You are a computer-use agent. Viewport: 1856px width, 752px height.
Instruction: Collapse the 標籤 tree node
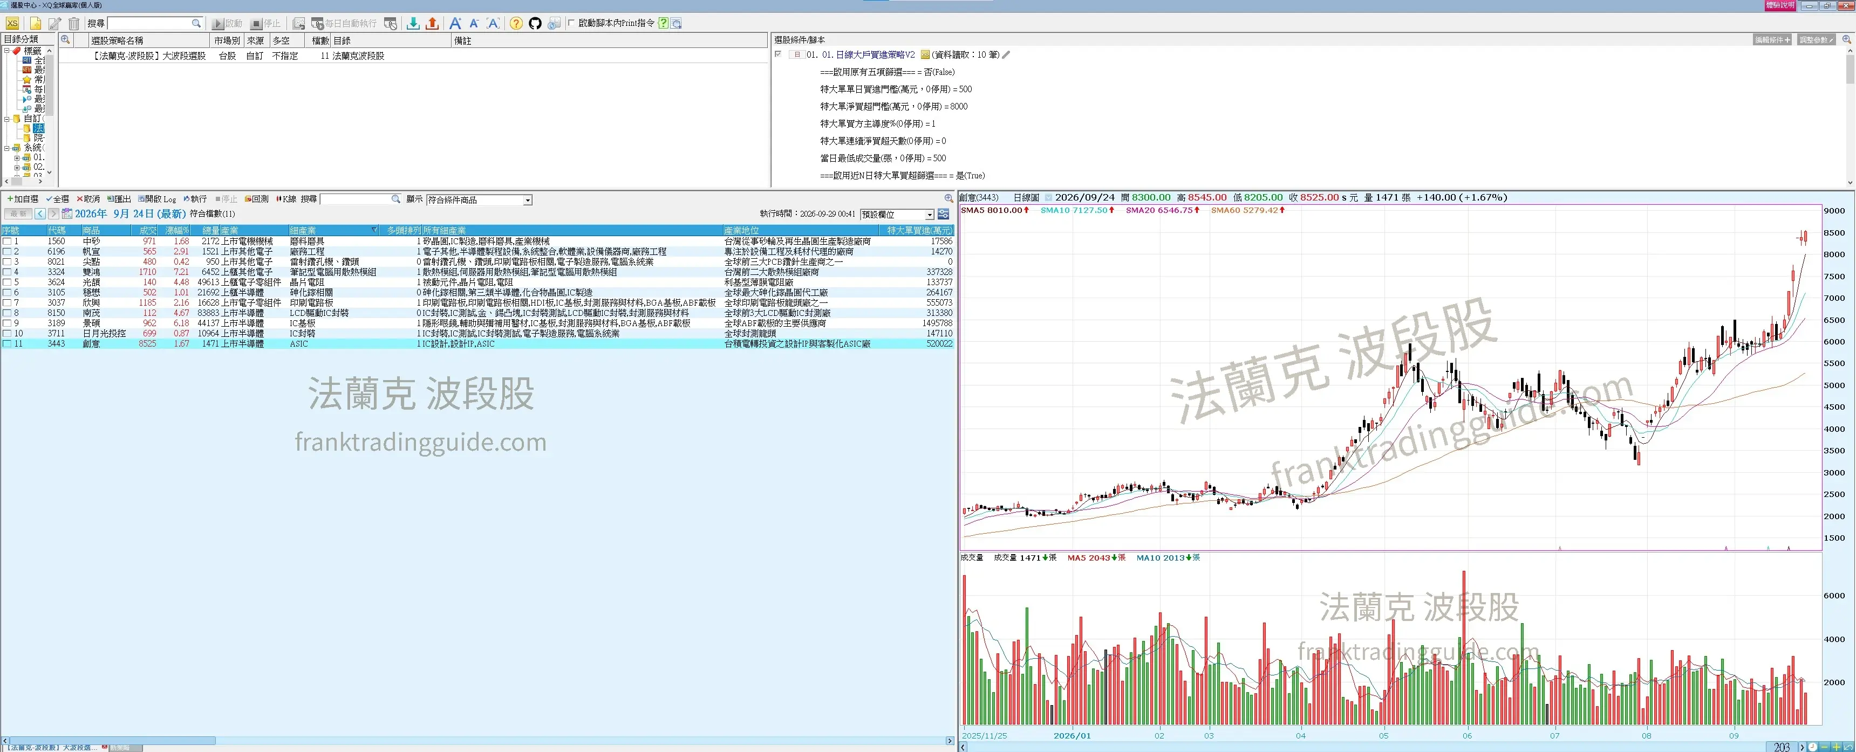[x=6, y=50]
